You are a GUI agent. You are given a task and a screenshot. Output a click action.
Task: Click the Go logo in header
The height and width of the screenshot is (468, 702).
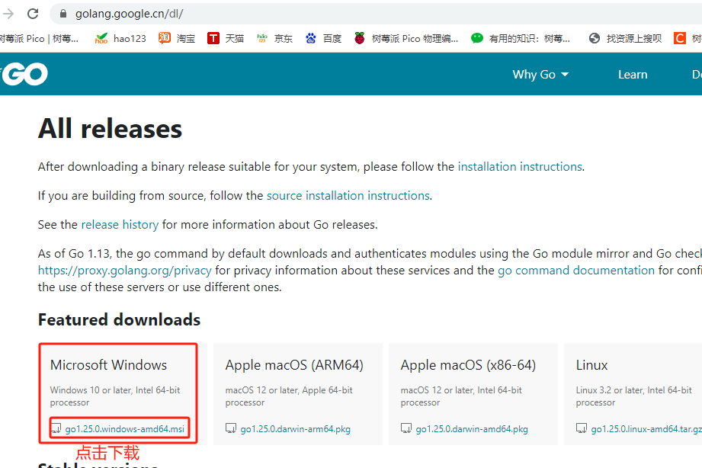(x=24, y=74)
